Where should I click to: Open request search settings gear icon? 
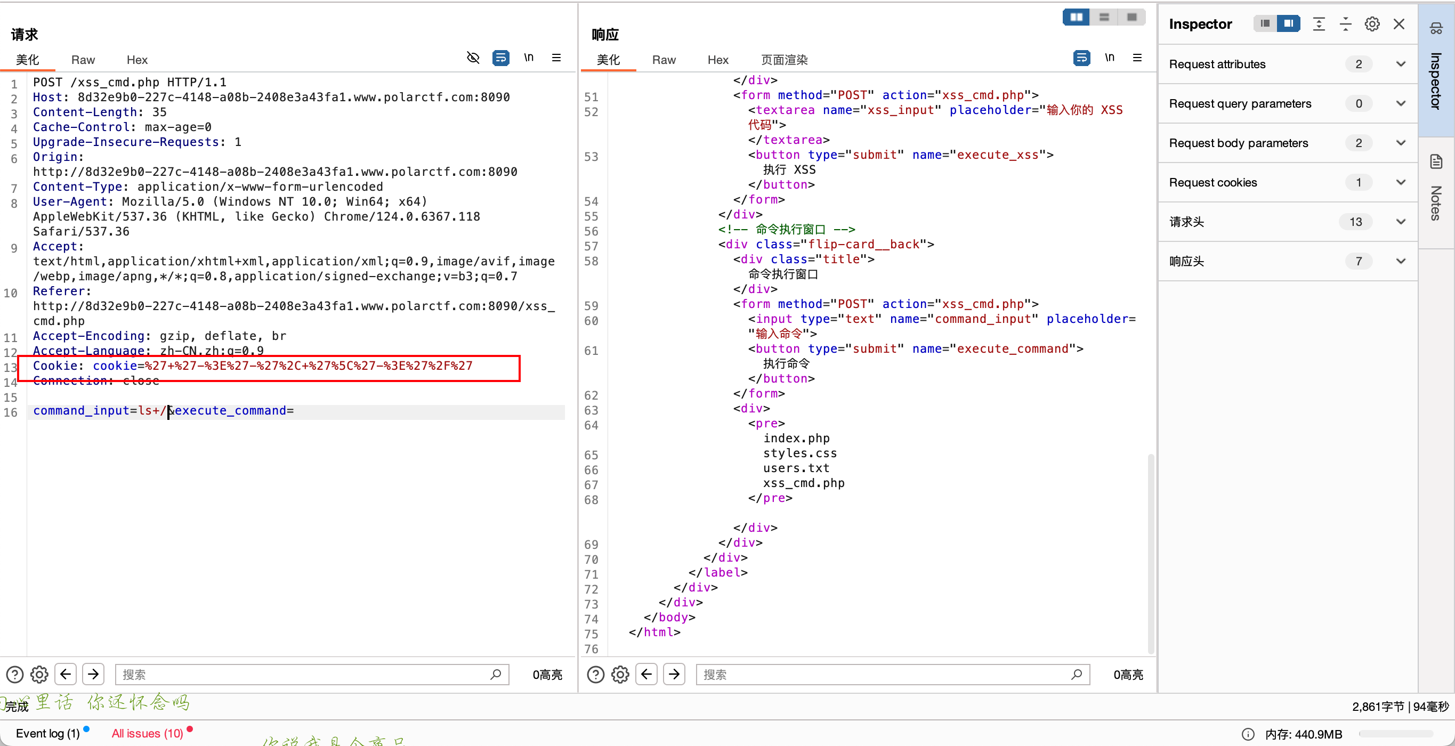pyautogui.click(x=39, y=674)
